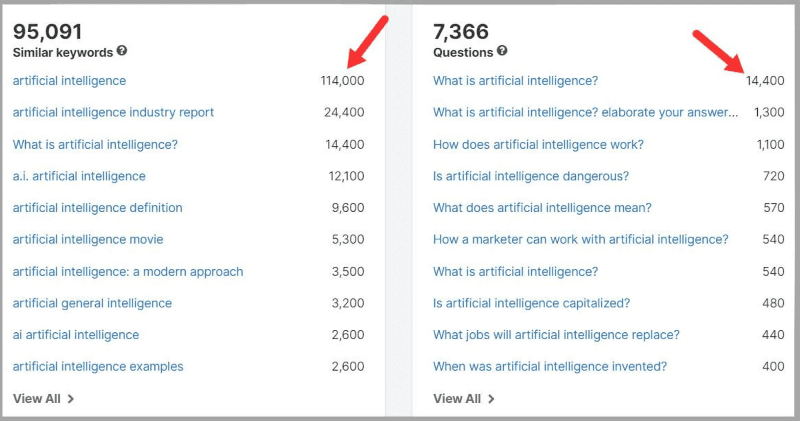Open the artificial intelligence industry report keyword

tap(113, 112)
